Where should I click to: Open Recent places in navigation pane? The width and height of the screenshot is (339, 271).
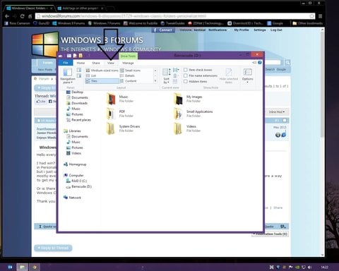click(78, 120)
